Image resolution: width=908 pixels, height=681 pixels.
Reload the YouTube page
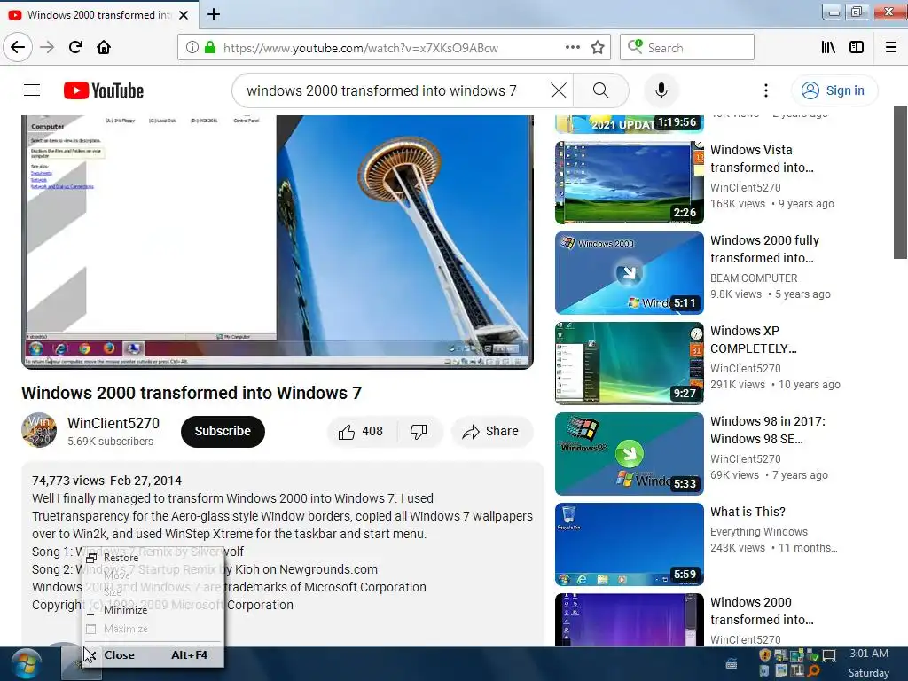click(75, 48)
